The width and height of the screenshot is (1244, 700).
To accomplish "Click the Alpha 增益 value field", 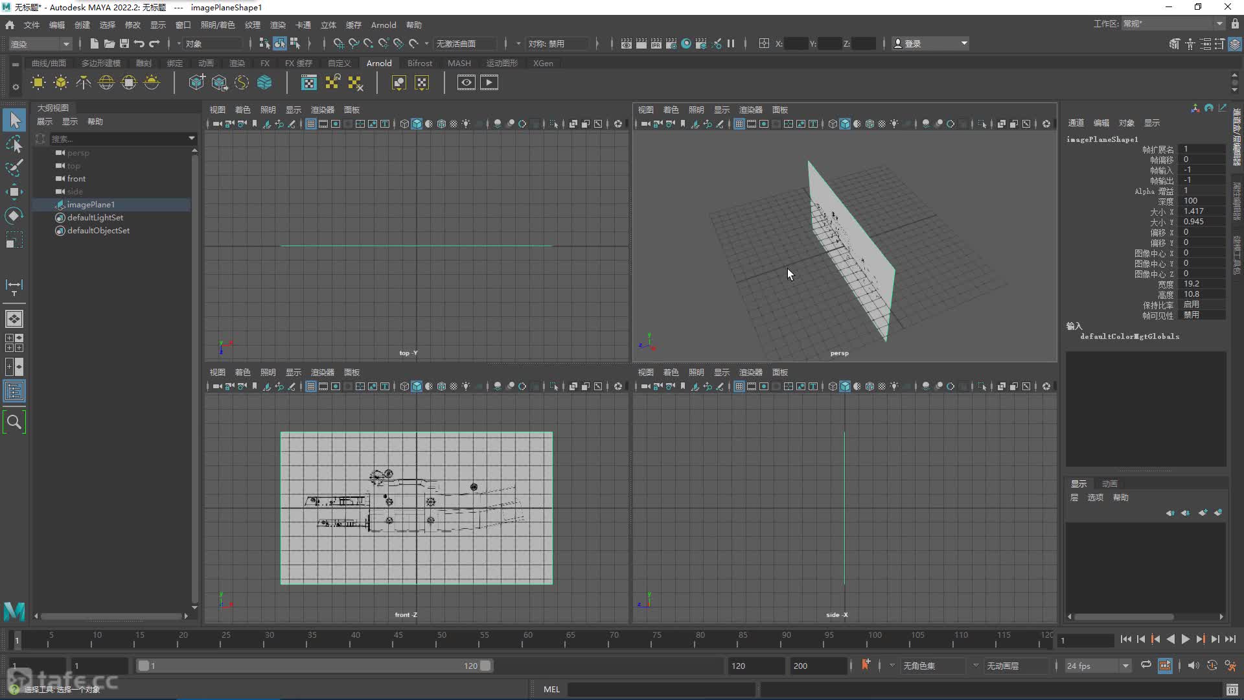I will [1202, 191].
